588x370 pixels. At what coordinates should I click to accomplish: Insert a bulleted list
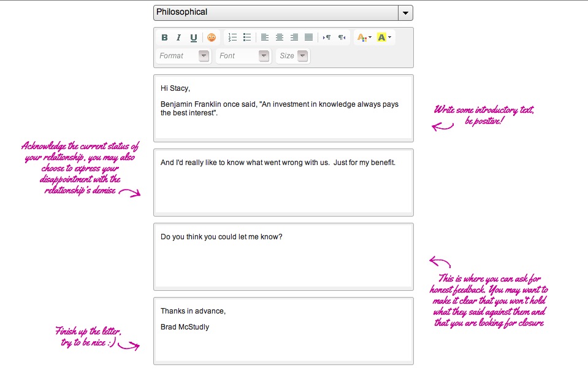[x=246, y=37]
